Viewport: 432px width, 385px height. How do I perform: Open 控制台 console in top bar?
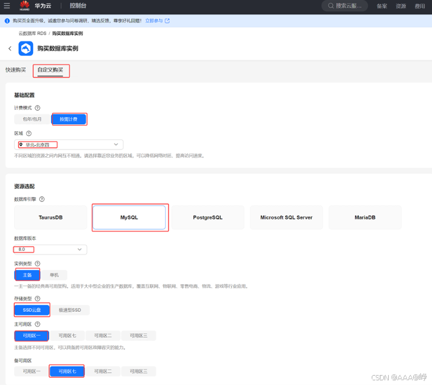[x=78, y=5]
